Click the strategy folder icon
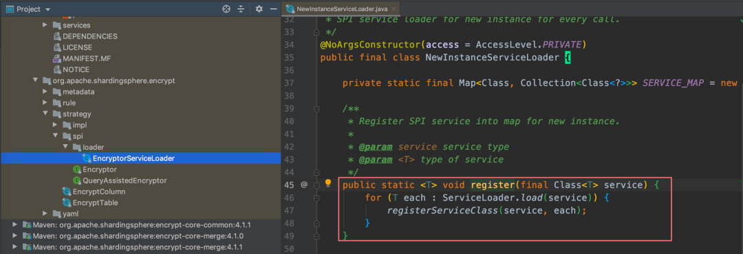This screenshot has width=743, height=254. (x=57, y=114)
